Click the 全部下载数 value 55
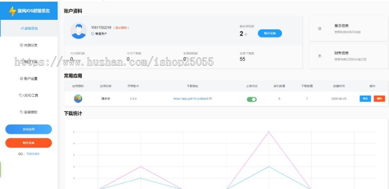The height and width of the screenshot is (189, 389). click(x=242, y=59)
